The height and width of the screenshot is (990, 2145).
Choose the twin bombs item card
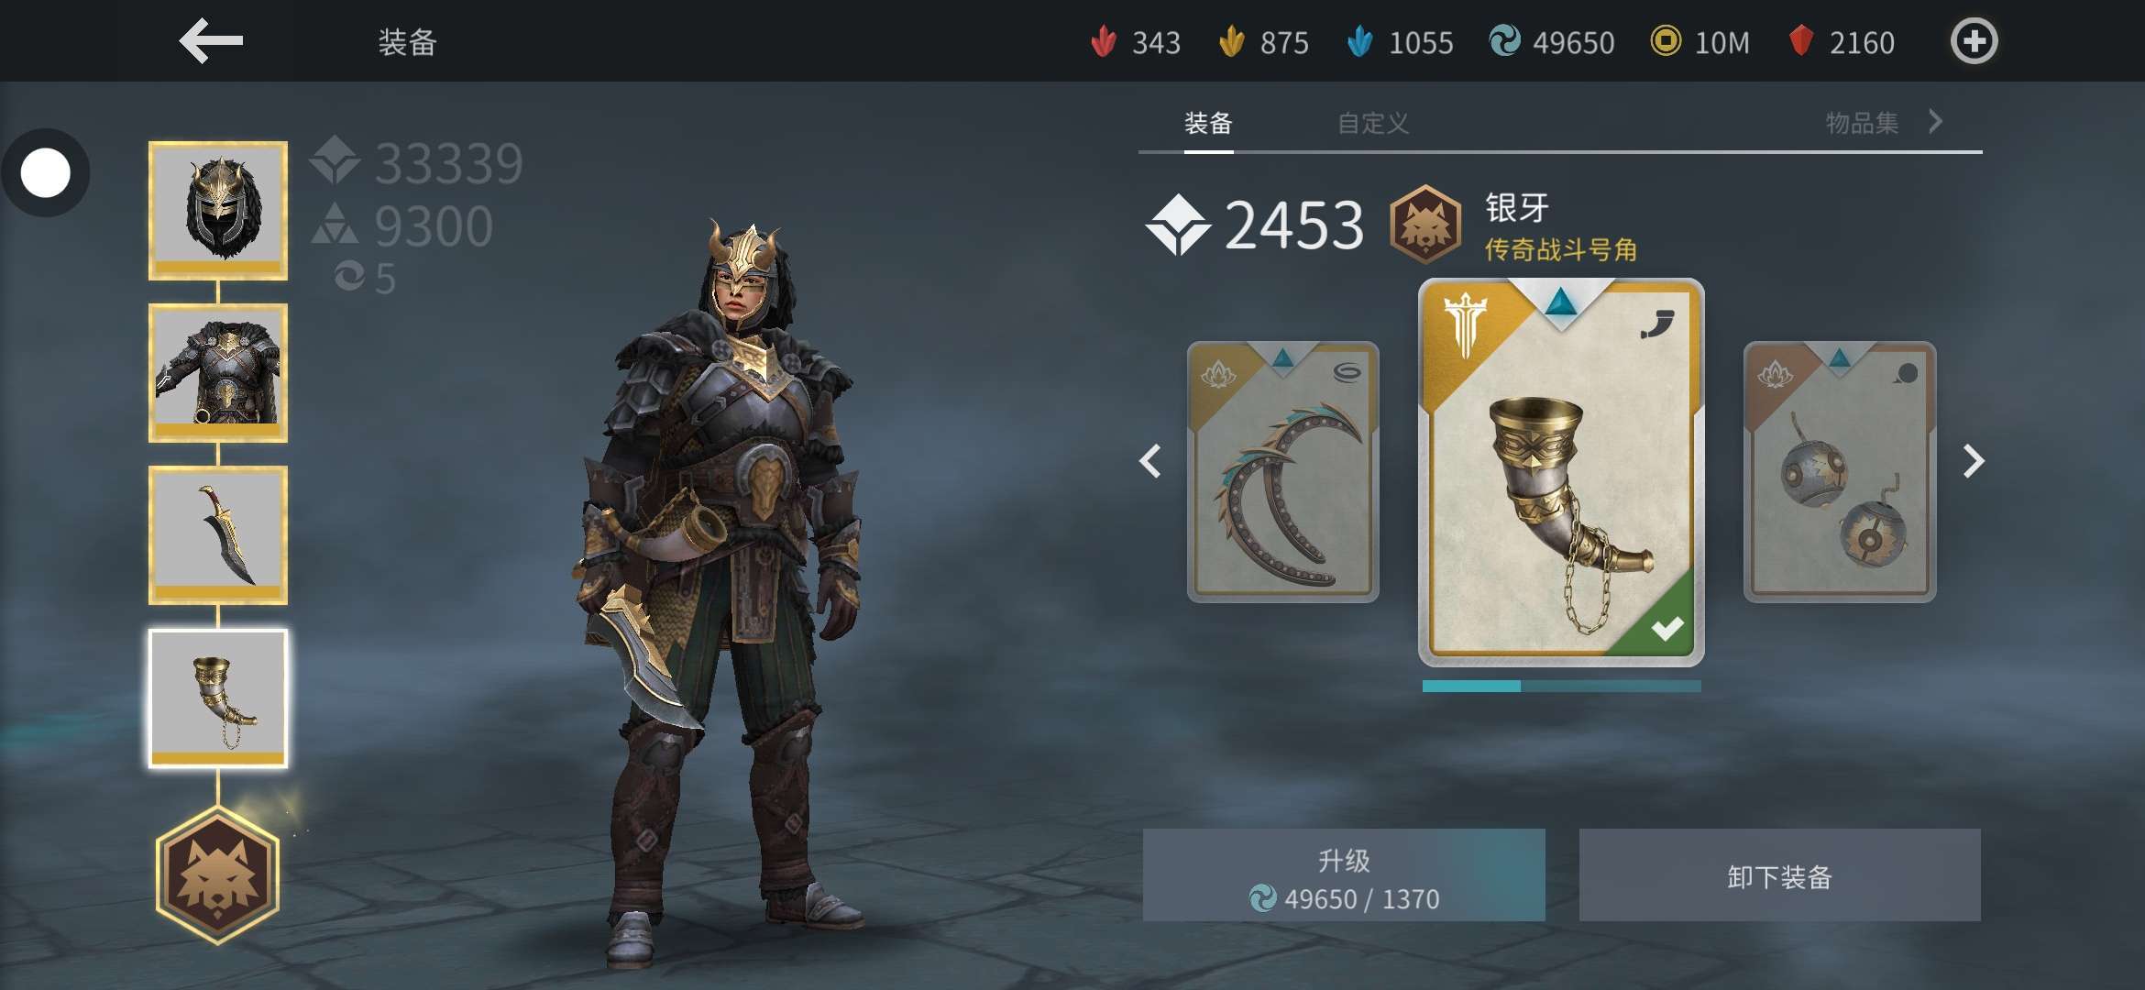point(1840,472)
